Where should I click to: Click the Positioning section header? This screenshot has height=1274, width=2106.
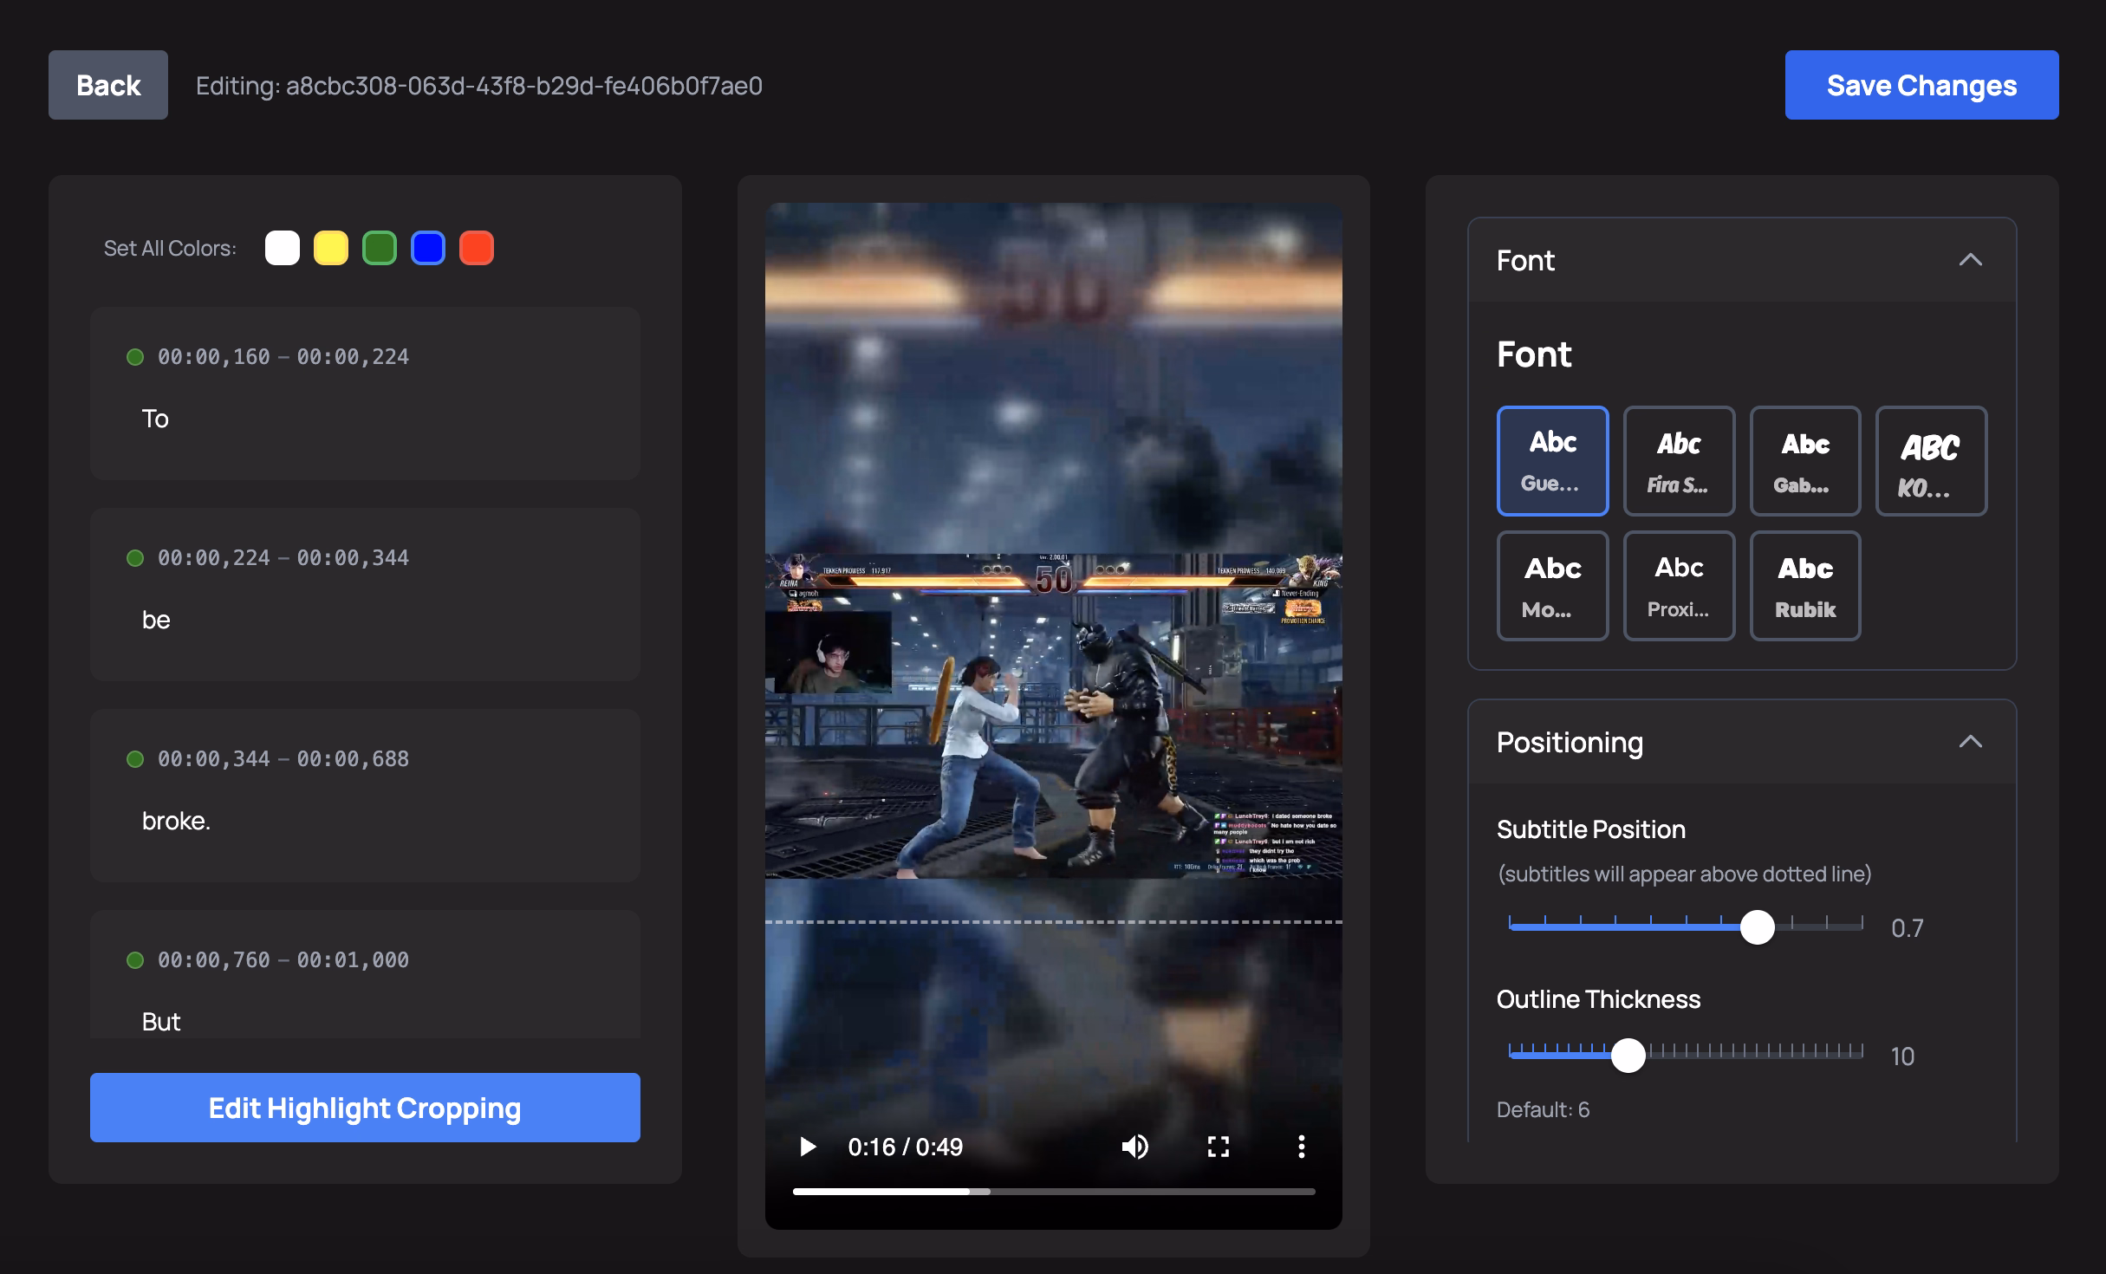click(x=1742, y=742)
